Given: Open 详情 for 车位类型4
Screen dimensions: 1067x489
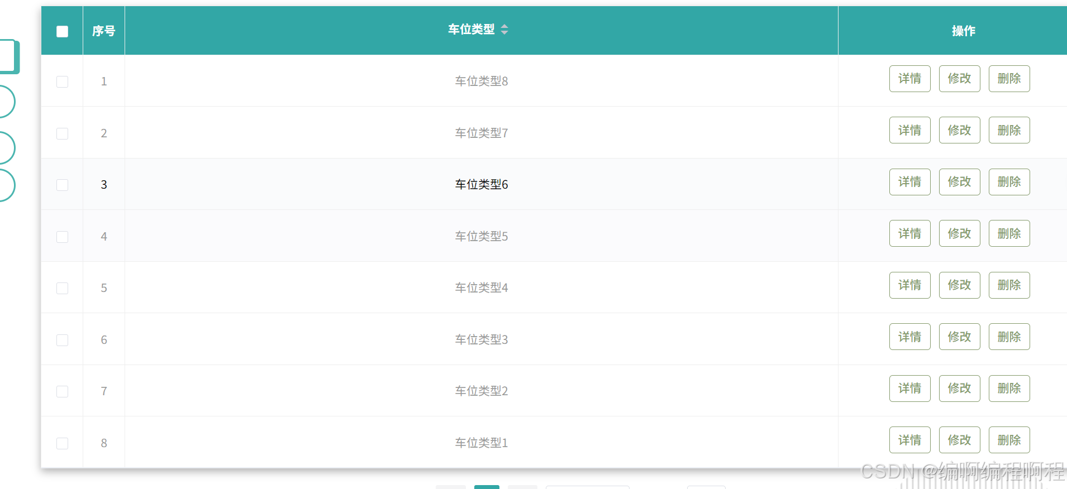Looking at the screenshot, I should coord(909,285).
